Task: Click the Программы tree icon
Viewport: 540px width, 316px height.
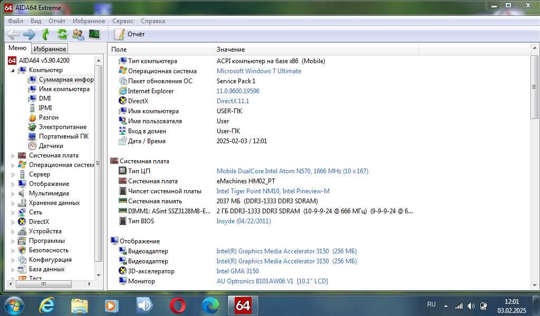Action: 22,241
